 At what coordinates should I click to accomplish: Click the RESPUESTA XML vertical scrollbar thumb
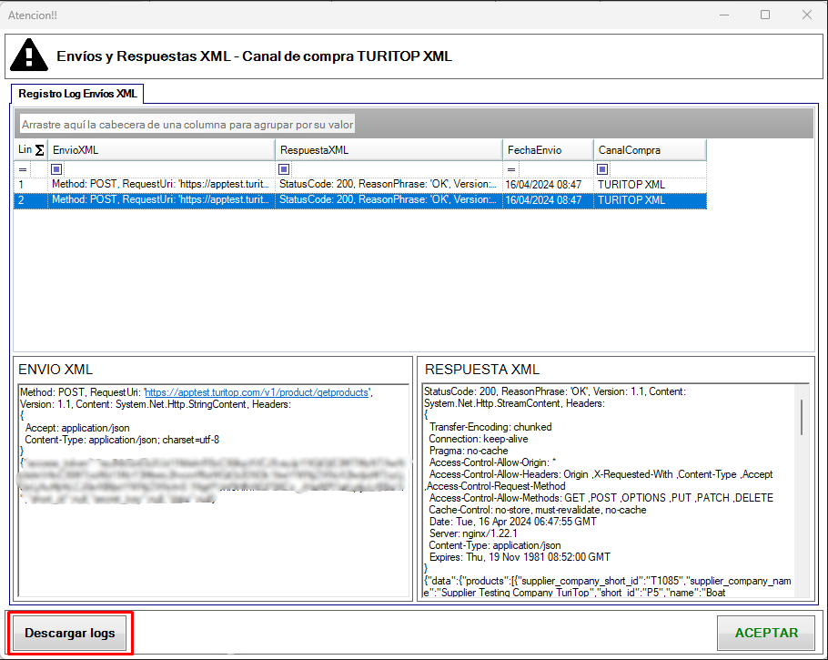click(803, 418)
